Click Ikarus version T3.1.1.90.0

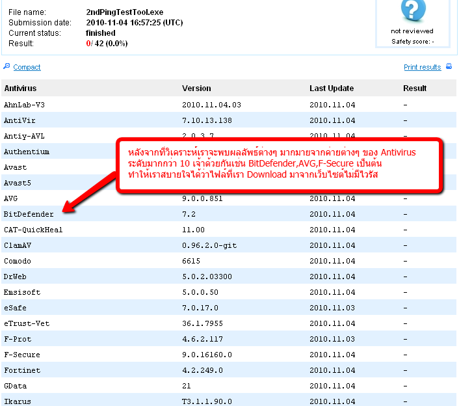[x=207, y=401]
